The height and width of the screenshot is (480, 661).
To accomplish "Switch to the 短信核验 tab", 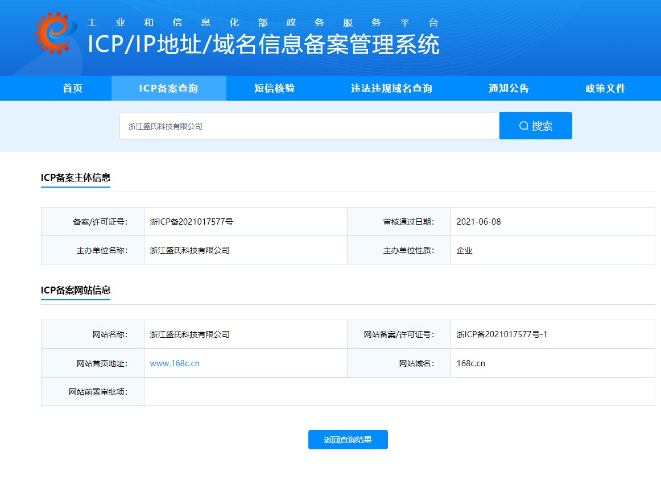I will coord(274,88).
